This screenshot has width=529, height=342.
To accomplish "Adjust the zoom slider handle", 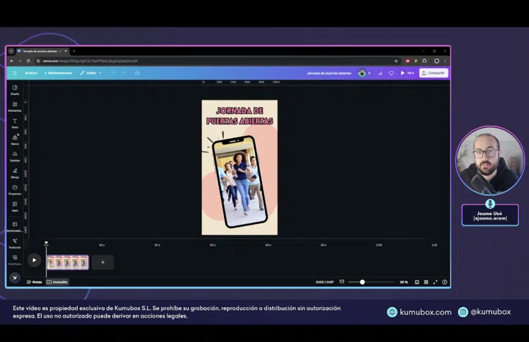I will pyautogui.click(x=362, y=282).
